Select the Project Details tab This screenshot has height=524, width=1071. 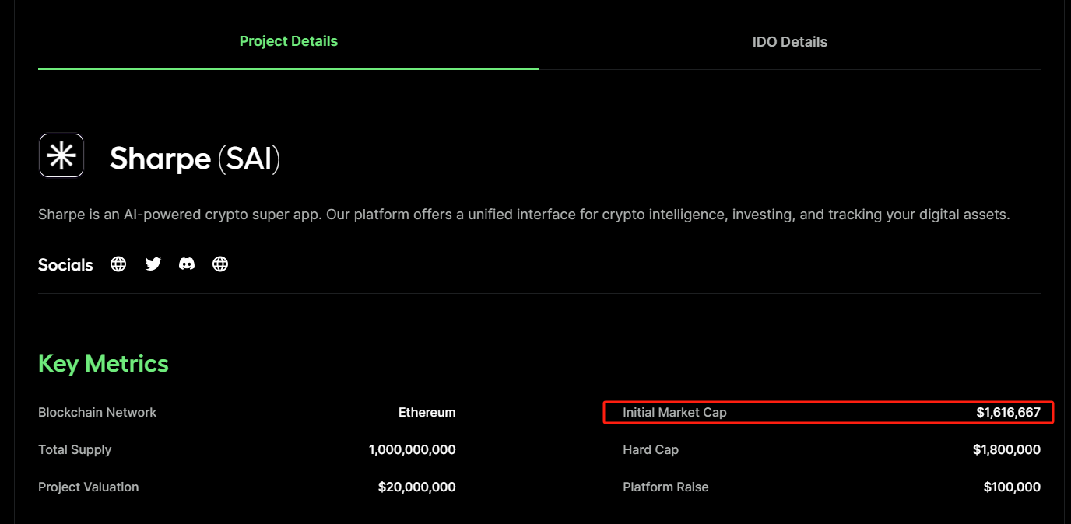pyautogui.click(x=289, y=41)
